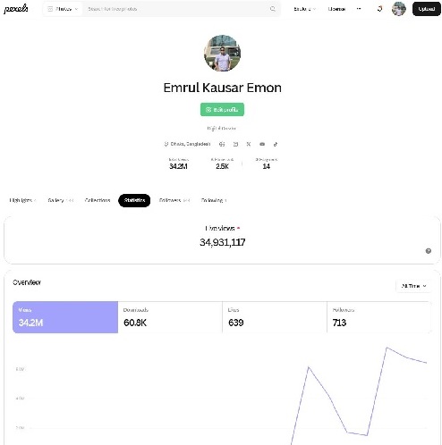442x445 pixels.
Task: Open the notifications bell icon
Action: pyautogui.click(x=379, y=9)
